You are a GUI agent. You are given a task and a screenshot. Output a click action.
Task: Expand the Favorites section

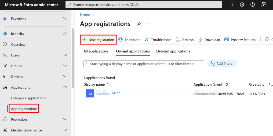point(65,18)
